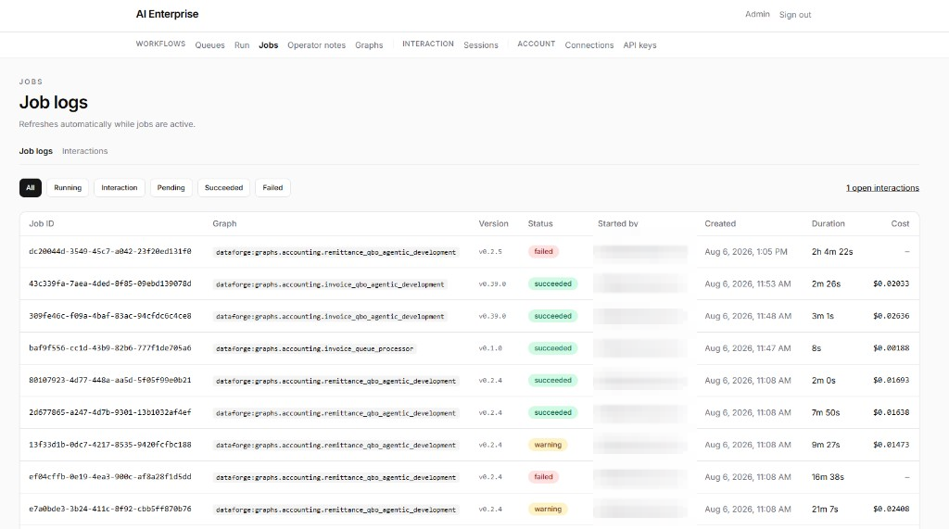Click the warning badge for 9m 27s job
The image size is (949, 529).
coord(548,445)
